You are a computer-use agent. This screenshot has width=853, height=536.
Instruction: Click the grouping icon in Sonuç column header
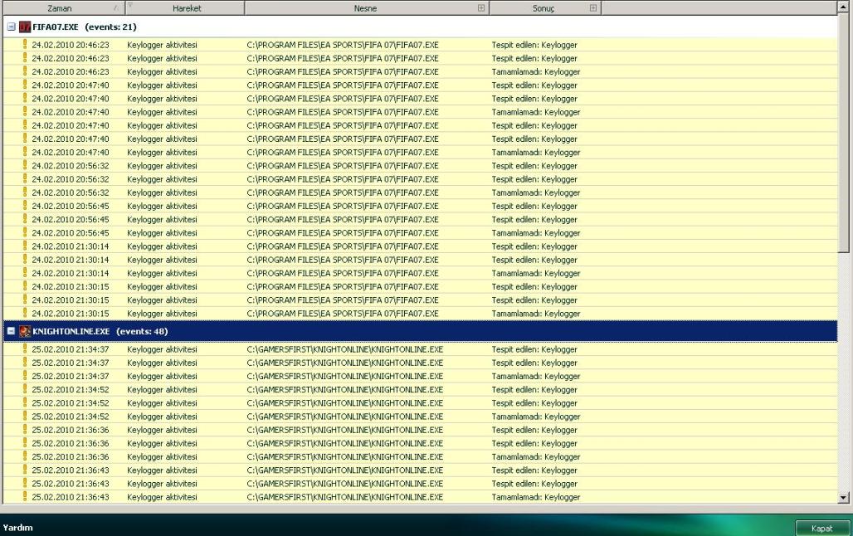[592, 8]
